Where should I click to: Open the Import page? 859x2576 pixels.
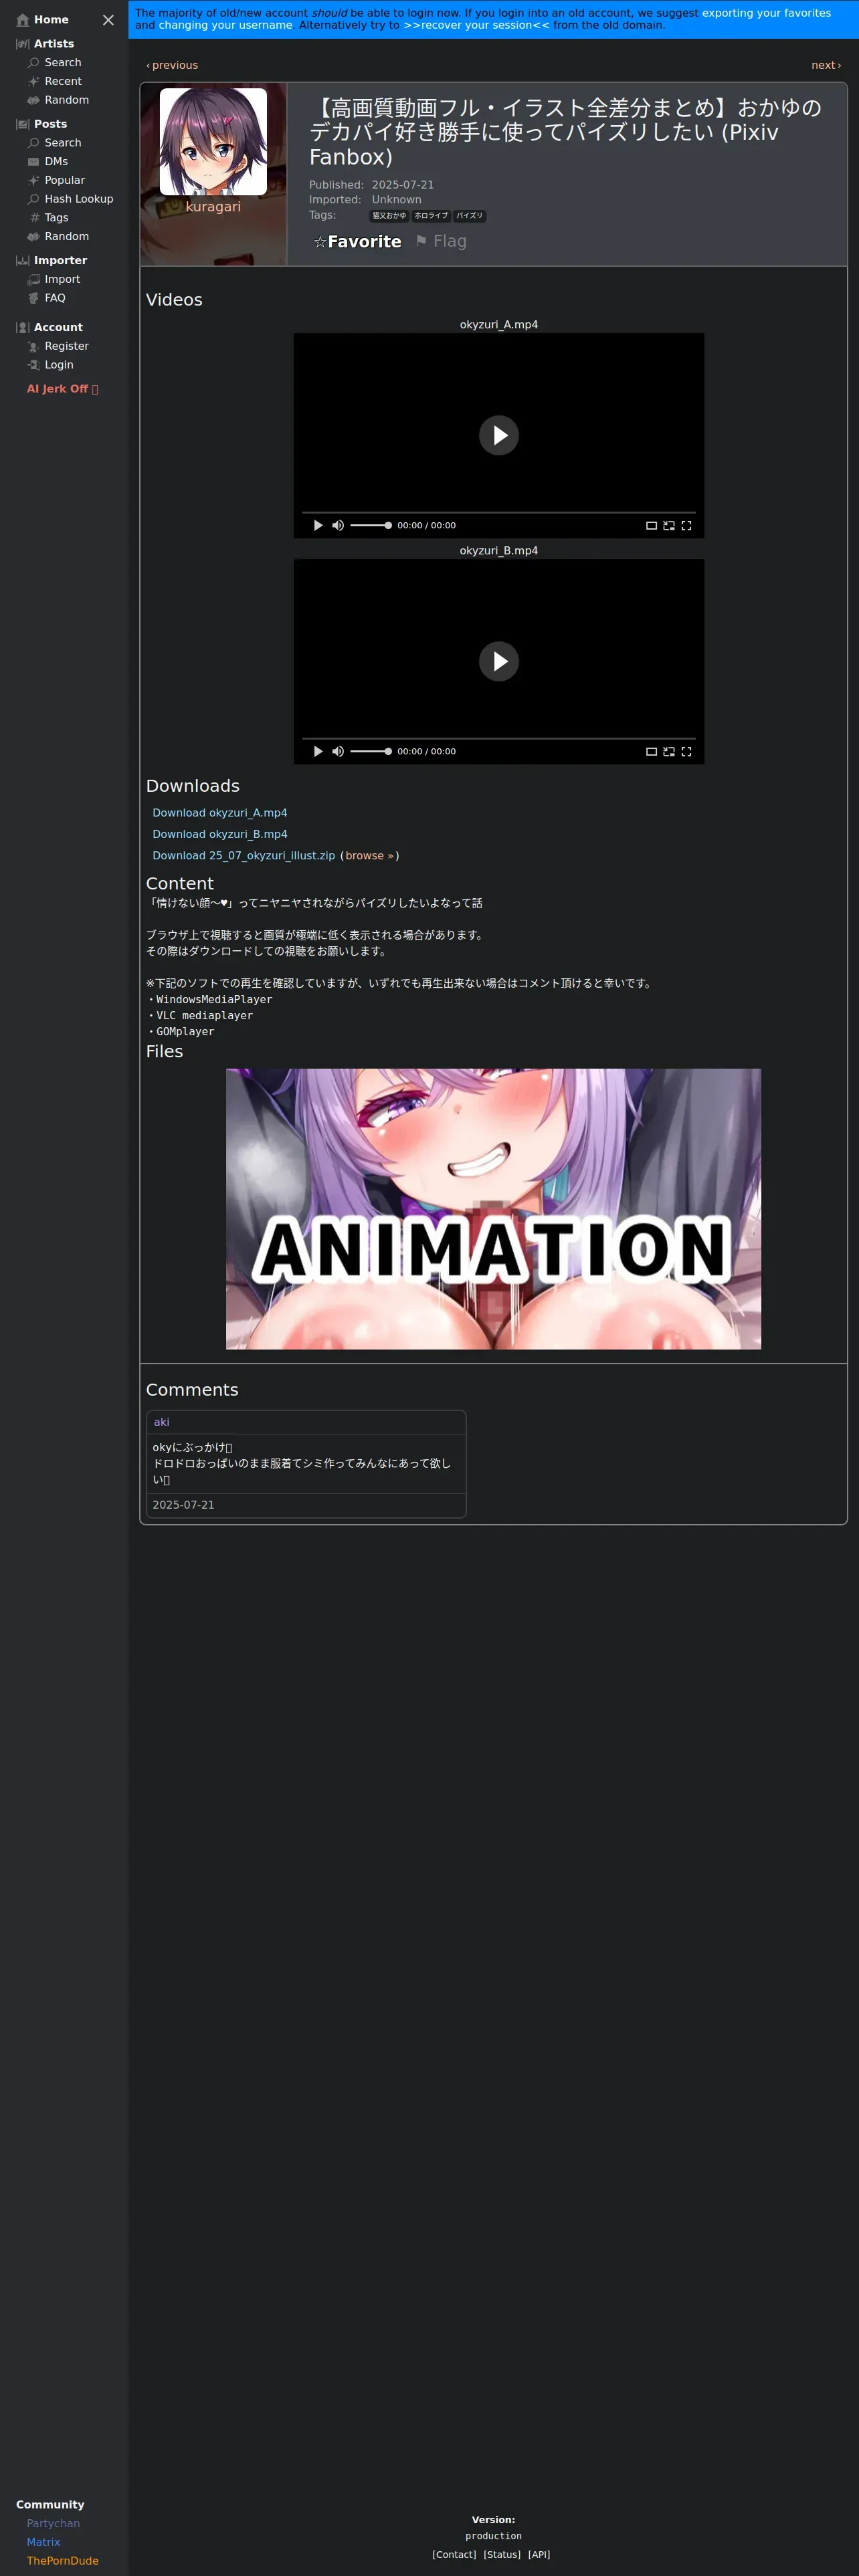[54, 280]
